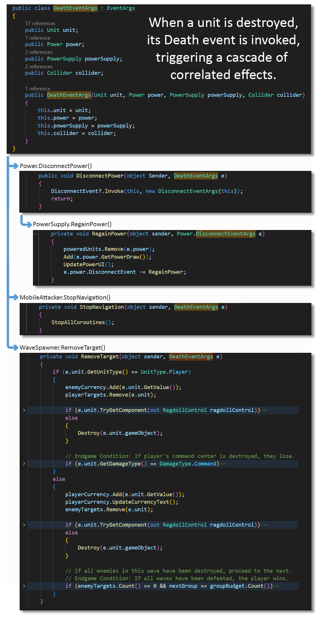Image resolution: width=318 pixels, height=617 pixels.
Task: Click the 'the player wins' comment line
Action: point(177,578)
